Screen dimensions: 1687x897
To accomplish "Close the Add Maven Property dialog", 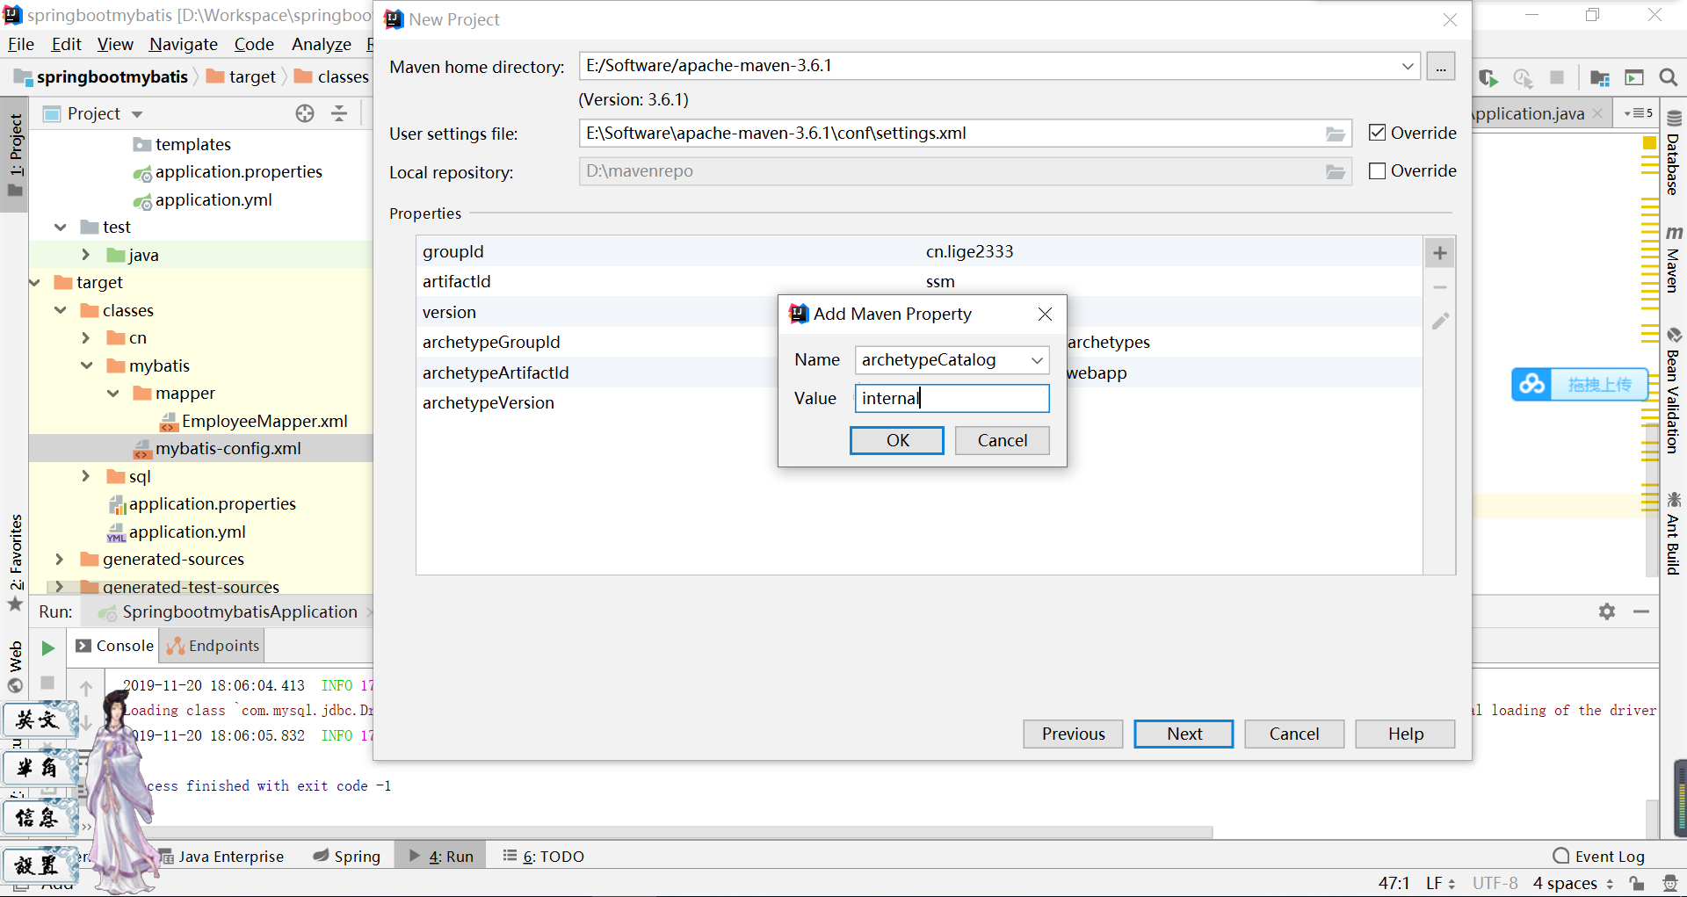I will tap(1045, 315).
